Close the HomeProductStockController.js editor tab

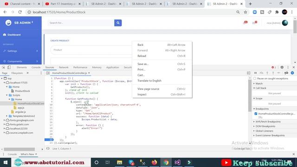click(x=89, y=73)
